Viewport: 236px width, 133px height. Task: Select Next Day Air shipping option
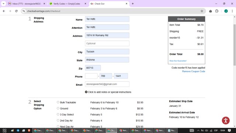[x=58, y=126]
